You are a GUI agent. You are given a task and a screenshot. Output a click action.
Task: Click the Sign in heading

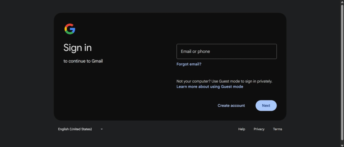[x=78, y=48]
